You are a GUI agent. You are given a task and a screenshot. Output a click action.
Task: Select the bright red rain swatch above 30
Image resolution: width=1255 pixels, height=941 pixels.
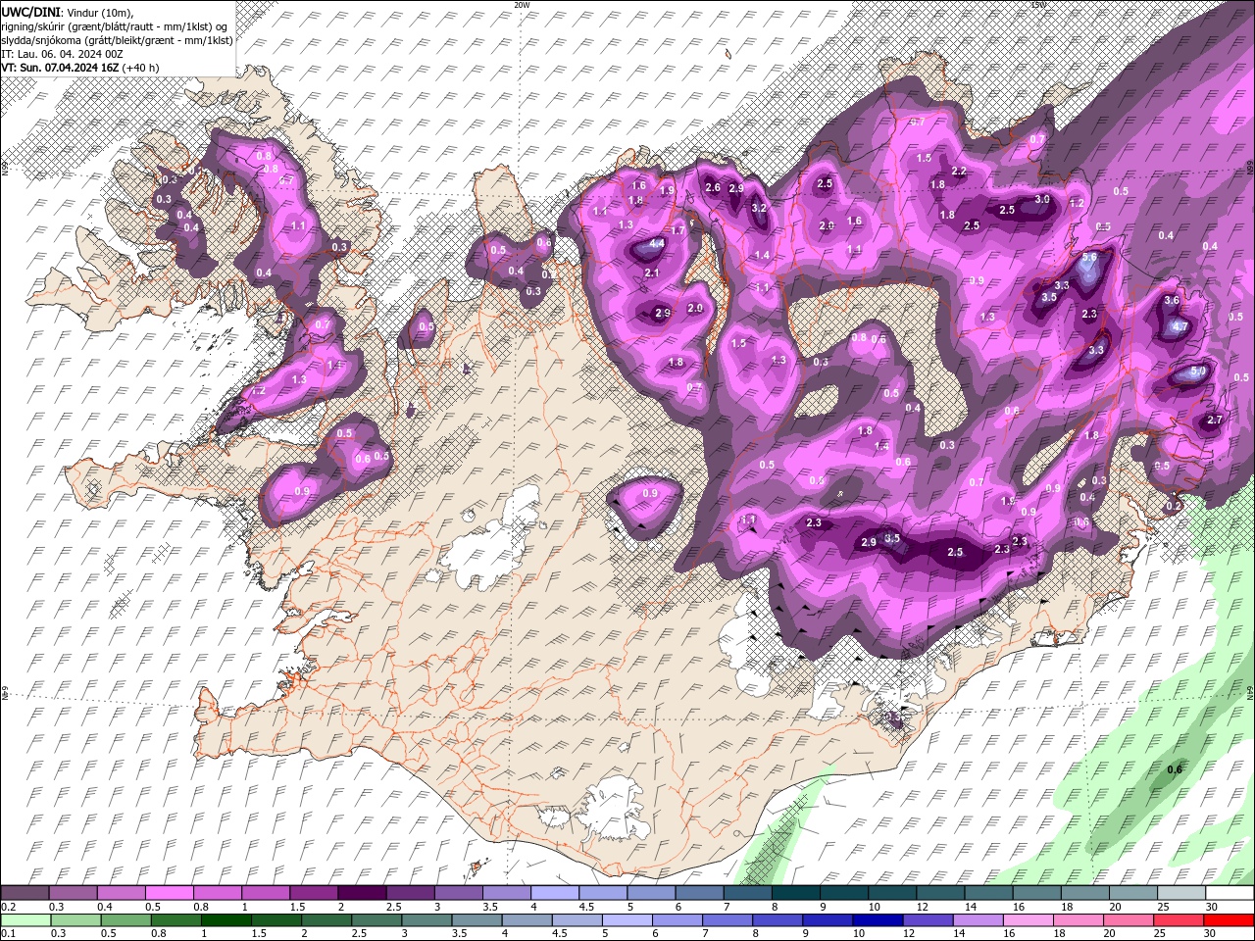pos(1230,920)
